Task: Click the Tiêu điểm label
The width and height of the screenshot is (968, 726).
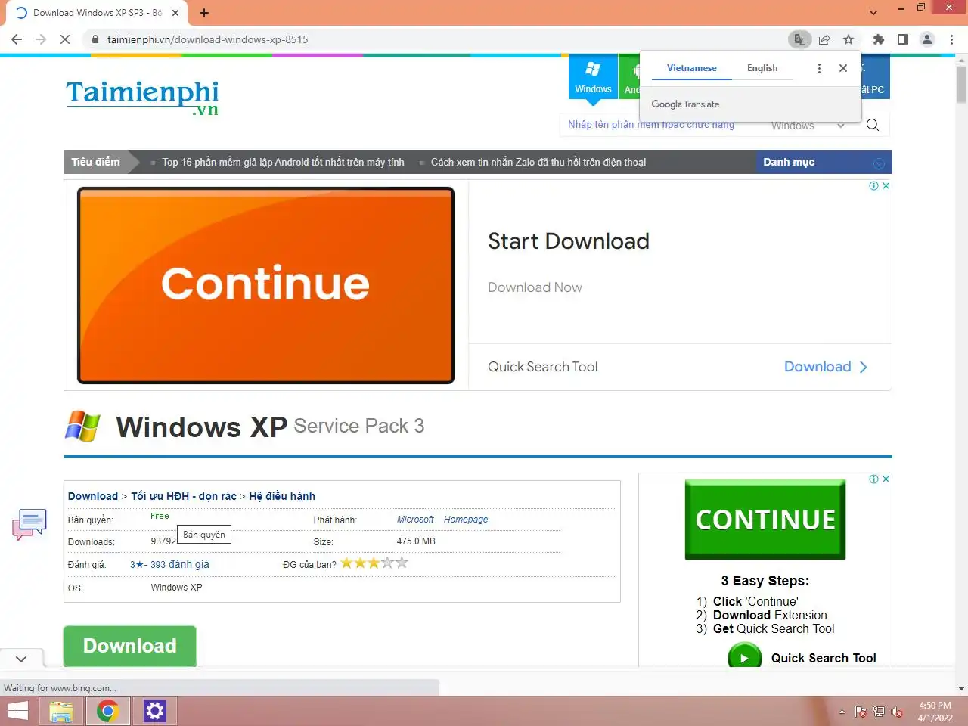Action: point(95,162)
